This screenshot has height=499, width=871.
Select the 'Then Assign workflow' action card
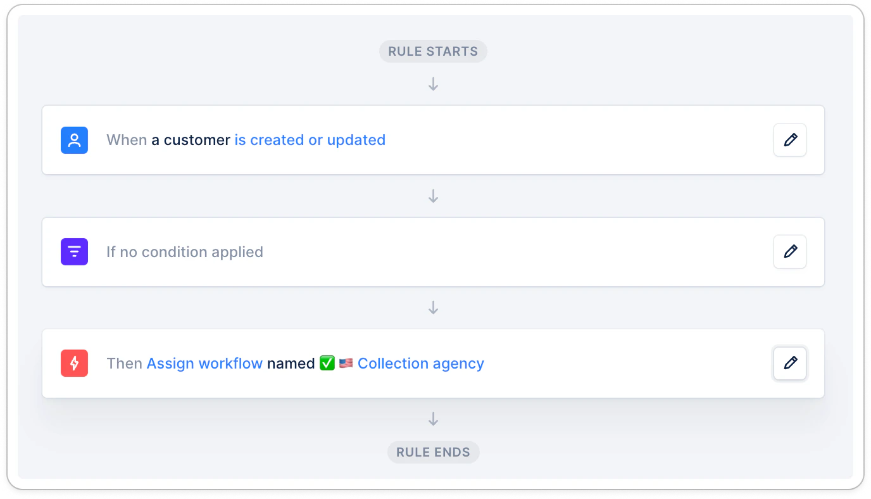click(x=433, y=363)
